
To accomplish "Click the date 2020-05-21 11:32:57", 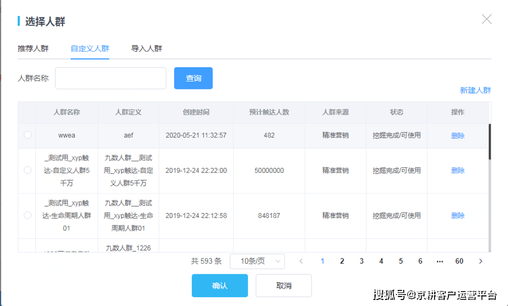I will click(x=196, y=136).
